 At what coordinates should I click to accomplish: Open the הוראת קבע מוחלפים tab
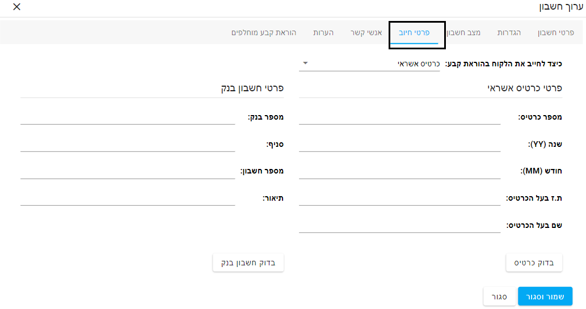click(264, 32)
